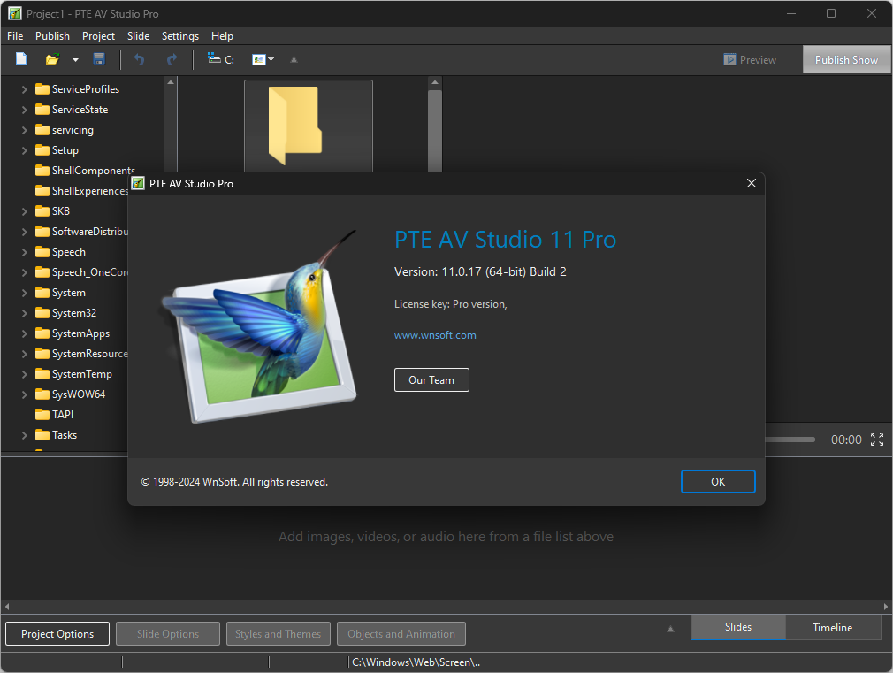Open a project using the folder icon
893x673 pixels.
52,59
